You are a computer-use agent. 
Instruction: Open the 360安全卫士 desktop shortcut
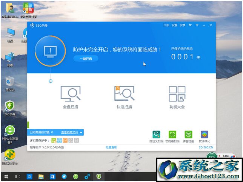[x=10, y=157]
